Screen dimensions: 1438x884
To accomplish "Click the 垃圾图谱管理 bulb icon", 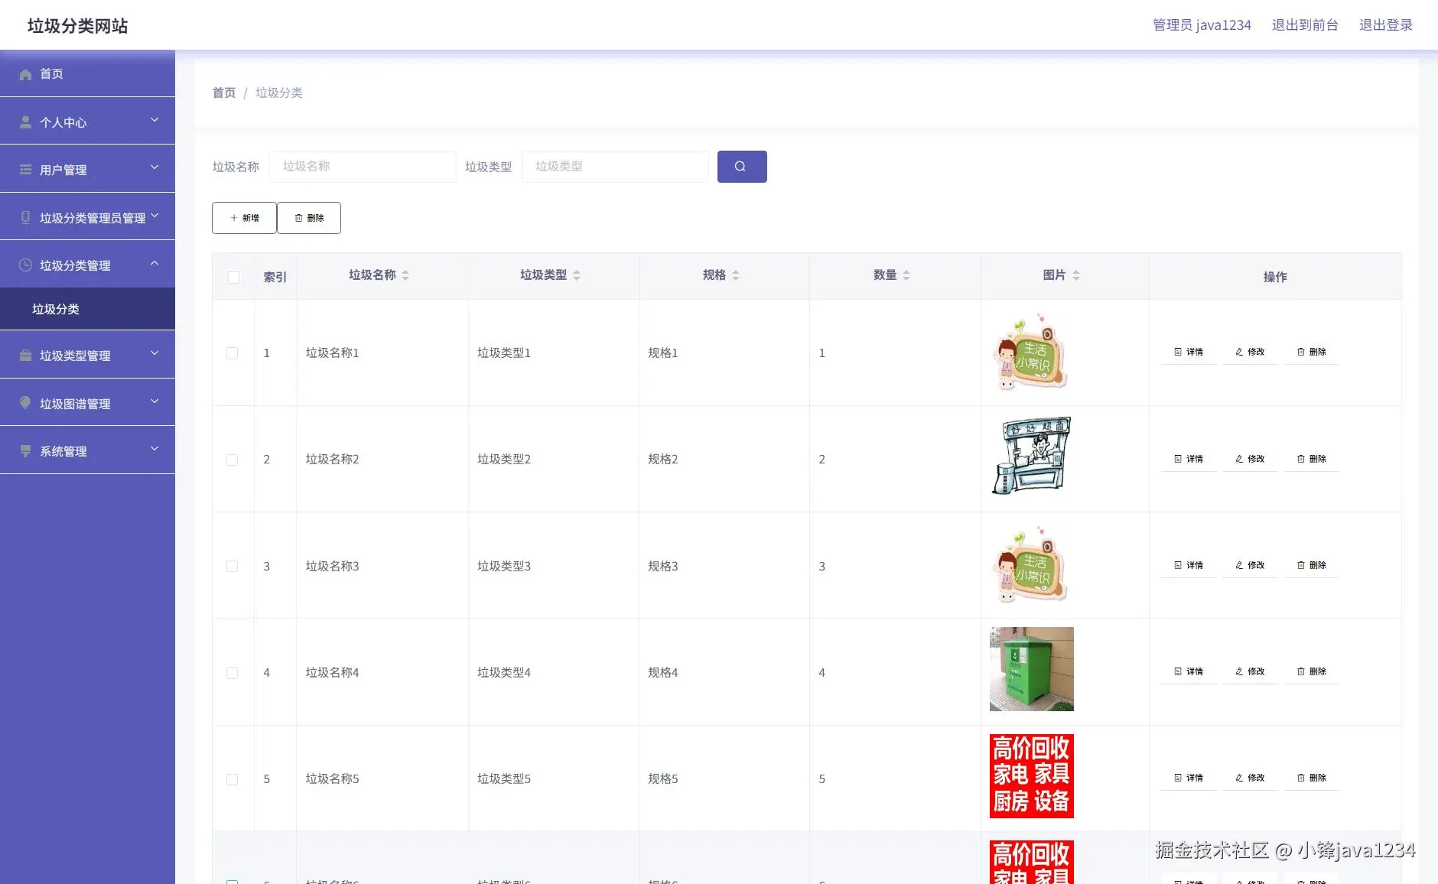I will [25, 403].
